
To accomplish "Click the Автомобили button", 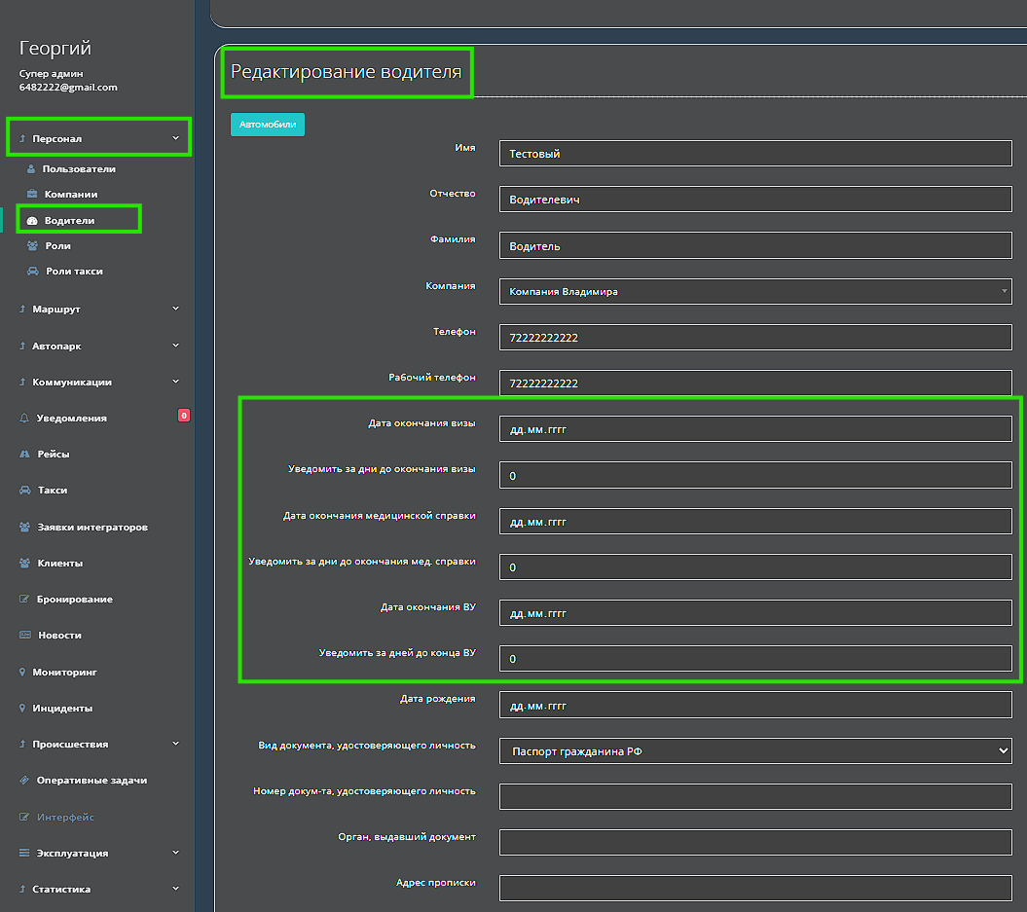I will pos(267,125).
